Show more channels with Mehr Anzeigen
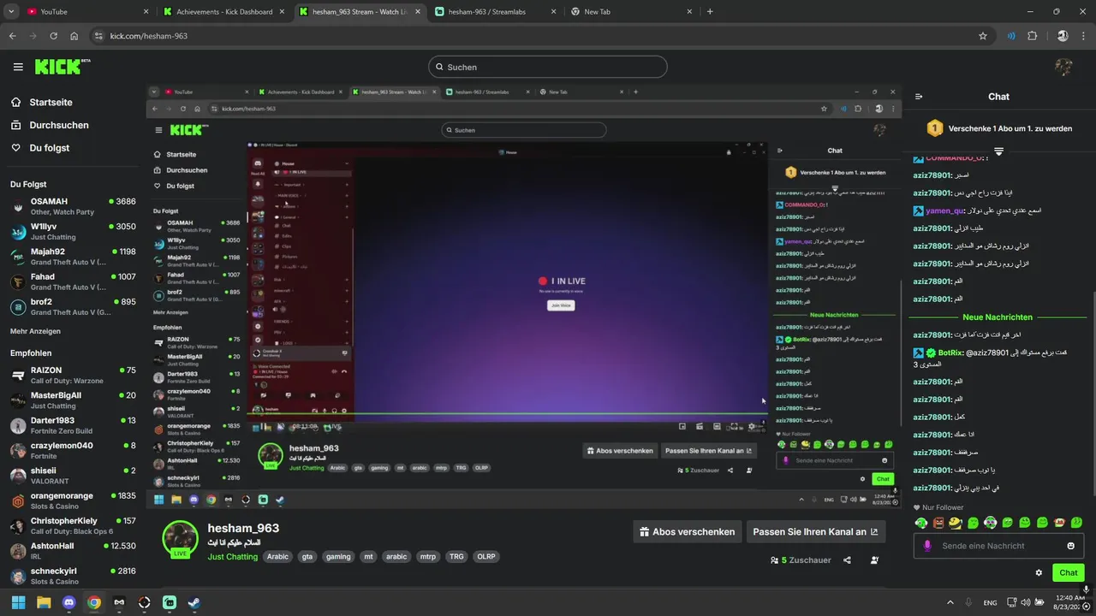 pos(35,331)
